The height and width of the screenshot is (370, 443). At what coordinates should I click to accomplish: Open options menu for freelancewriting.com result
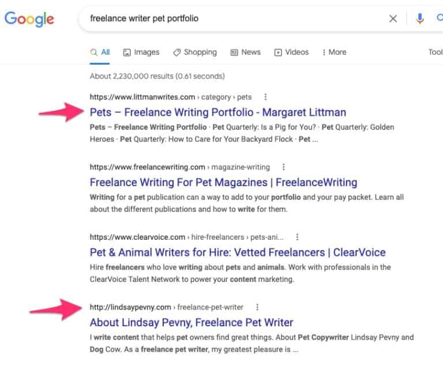(283, 167)
